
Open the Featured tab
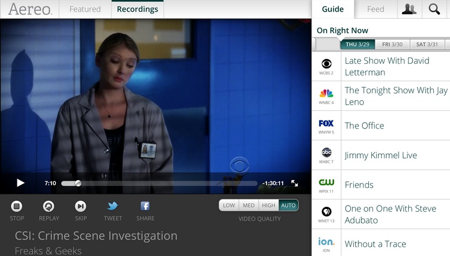point(85,9)
